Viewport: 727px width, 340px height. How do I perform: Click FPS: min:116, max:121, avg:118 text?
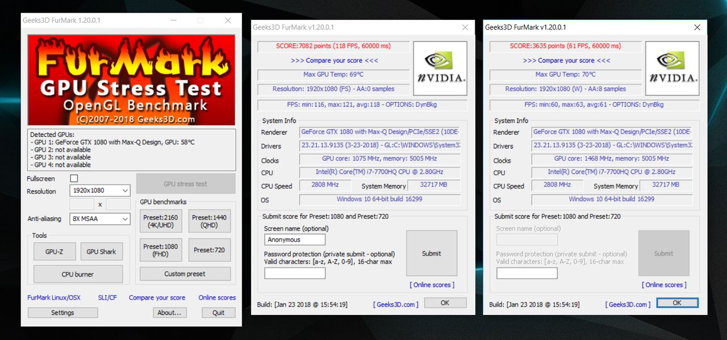(362, 105)
